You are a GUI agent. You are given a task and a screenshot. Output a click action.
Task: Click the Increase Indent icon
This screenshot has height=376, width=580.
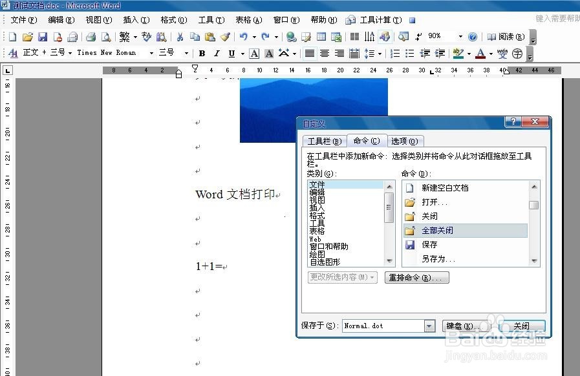click(x=440, y=54)
